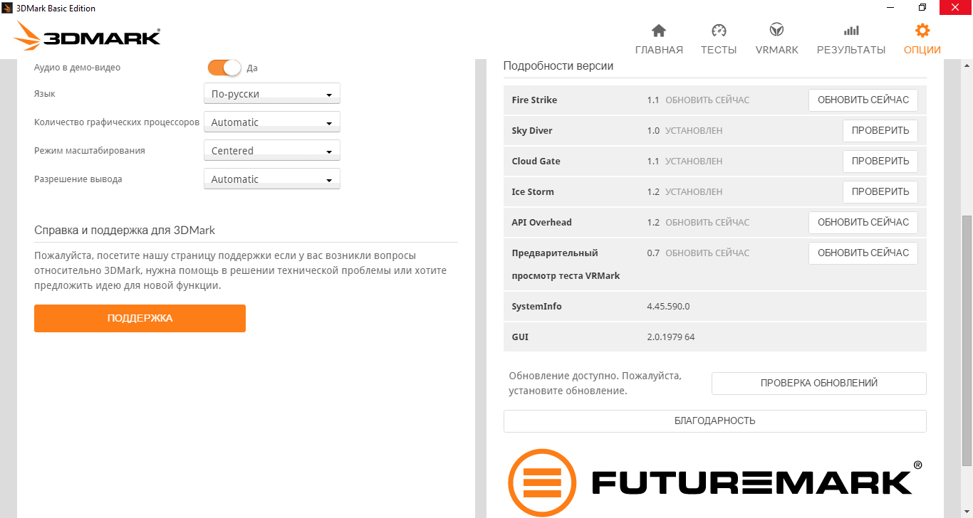Open the Язык dropdown set to По-русски

pyautogui.click(x=272, y=94)
